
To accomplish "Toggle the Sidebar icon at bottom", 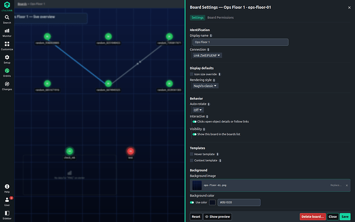I will (7, 215).
